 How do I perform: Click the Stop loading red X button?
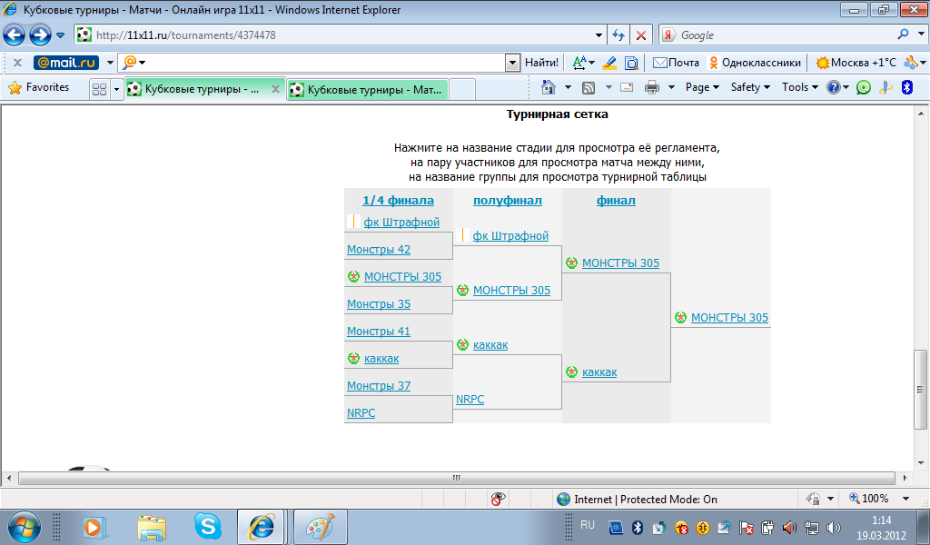[x=641, y=35]
